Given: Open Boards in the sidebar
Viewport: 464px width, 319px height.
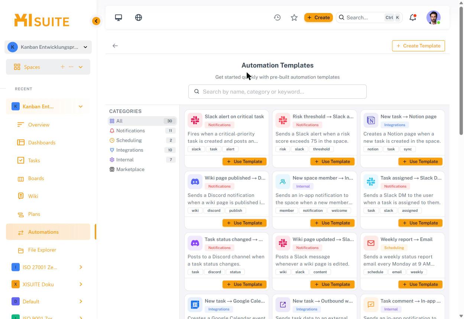Looking at the screenshot, I should (48, 178).
